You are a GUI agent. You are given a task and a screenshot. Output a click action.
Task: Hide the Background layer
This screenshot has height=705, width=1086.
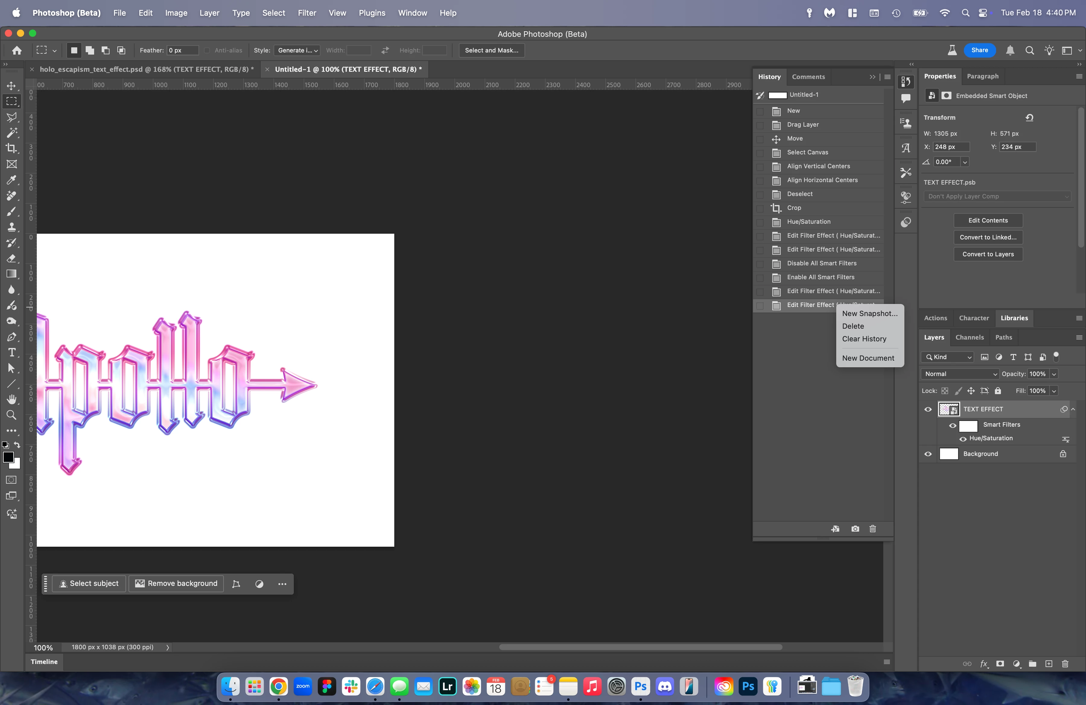tap(928, 454)
